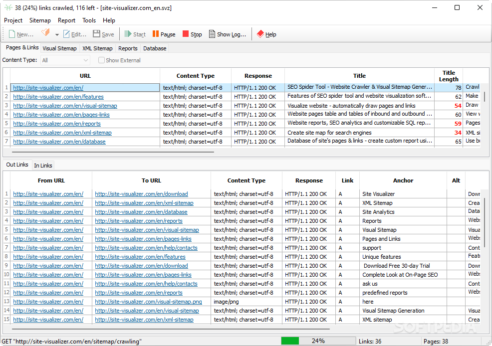Select the red title length value 34
The image size is (492, 346).
pyautogui.click(x=458, y=133)
